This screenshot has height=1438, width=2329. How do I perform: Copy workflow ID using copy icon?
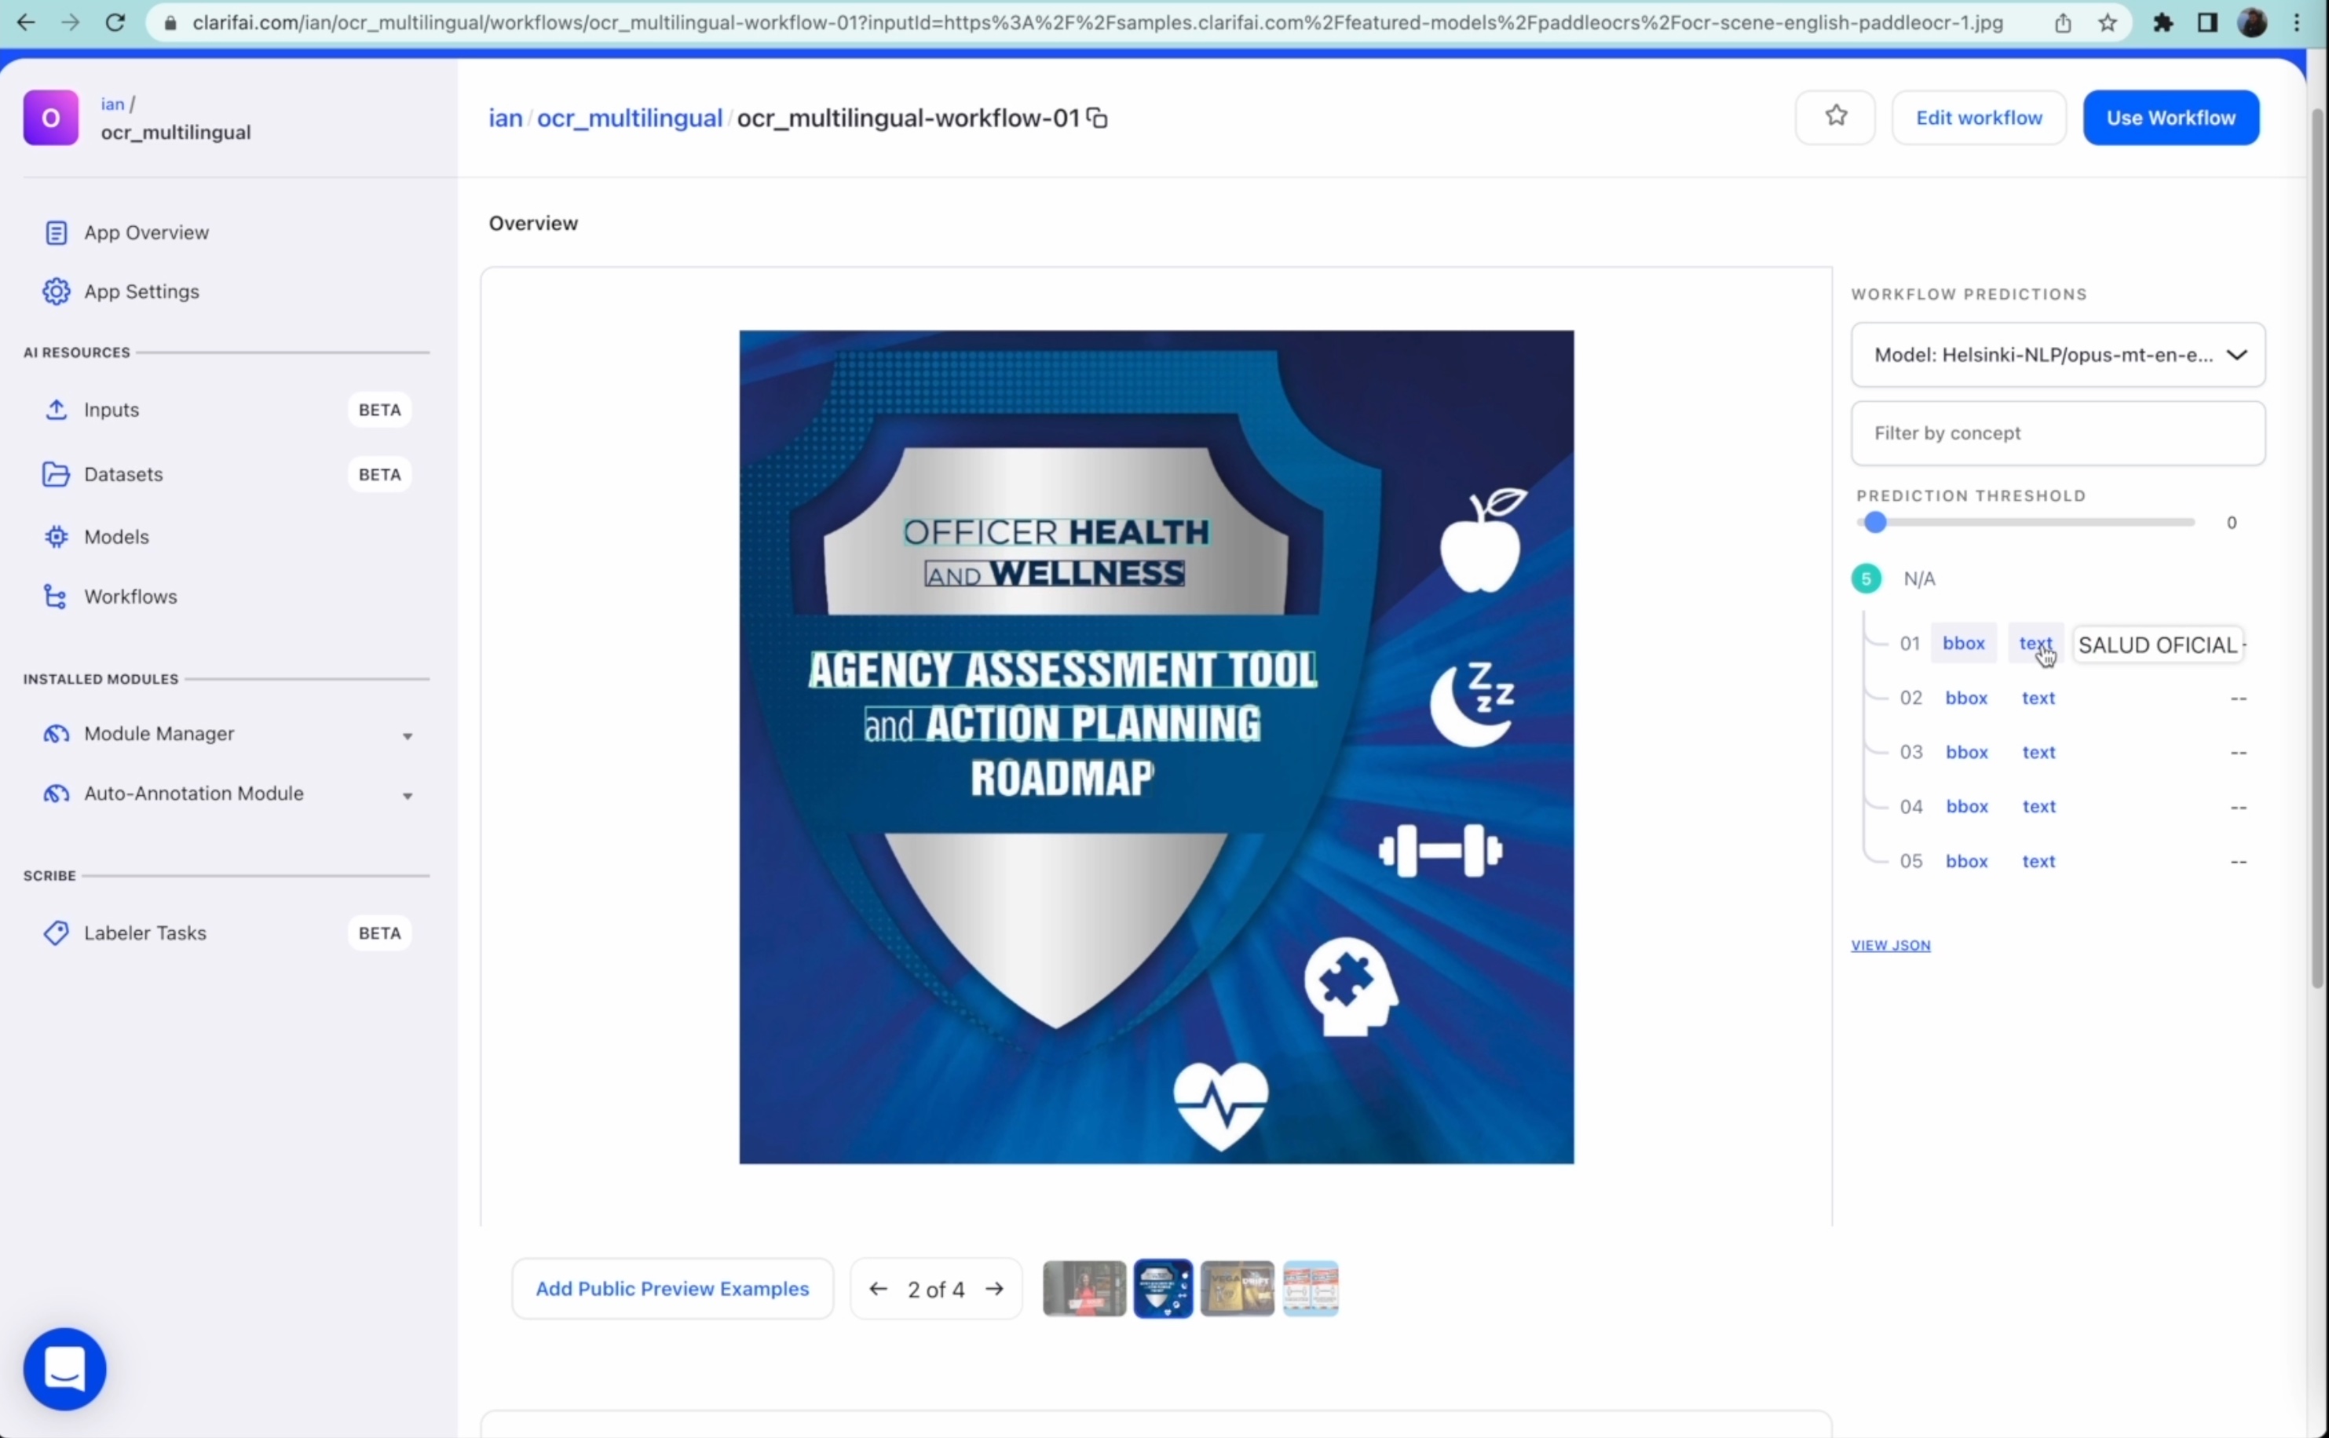[x=1097, y=118]
